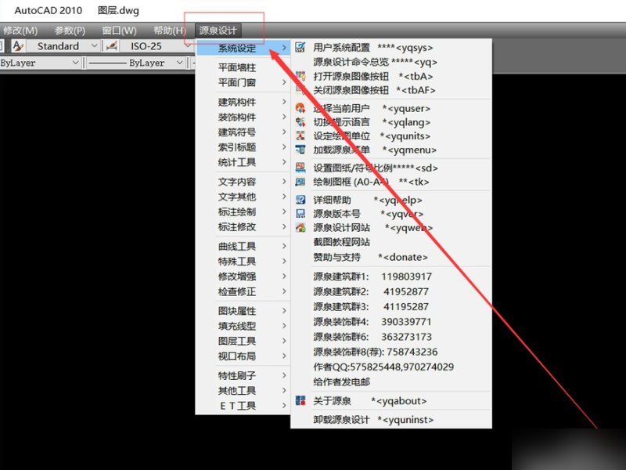Screen dimensions: 626x470
Task: Click the 关于源泉 icon
Action: tap(300, 400)
